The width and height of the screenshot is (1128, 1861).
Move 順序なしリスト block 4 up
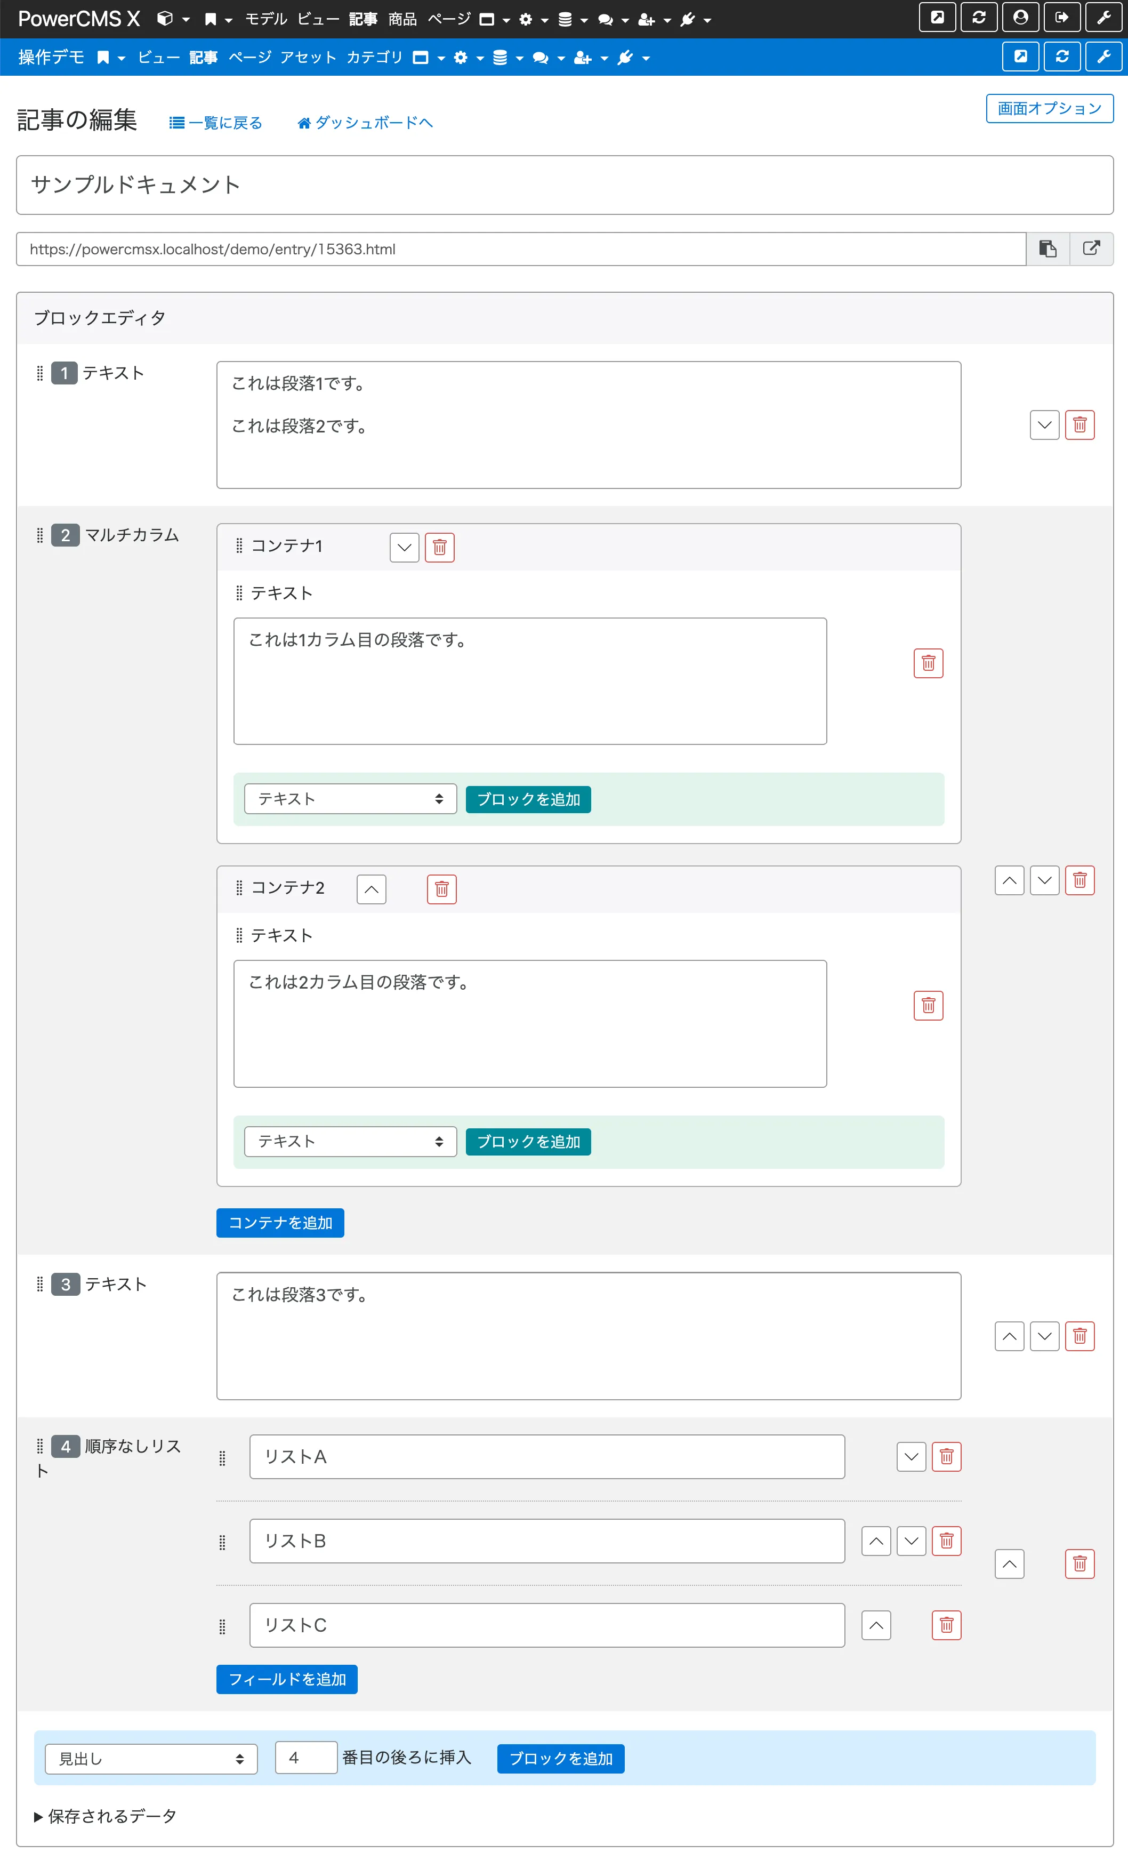[x=1009, y=1563]
